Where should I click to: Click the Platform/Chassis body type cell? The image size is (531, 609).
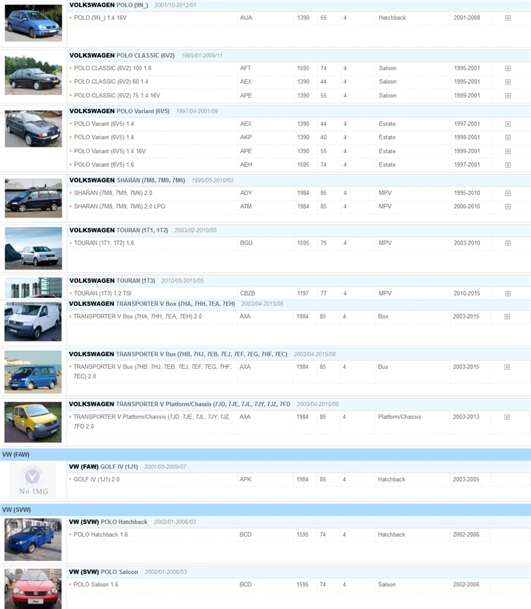pos(400,417)
